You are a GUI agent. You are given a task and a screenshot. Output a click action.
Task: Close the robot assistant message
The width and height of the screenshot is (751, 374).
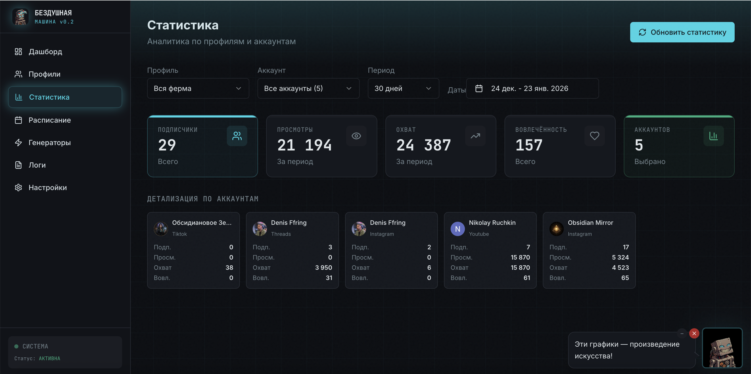coord(694,333)
